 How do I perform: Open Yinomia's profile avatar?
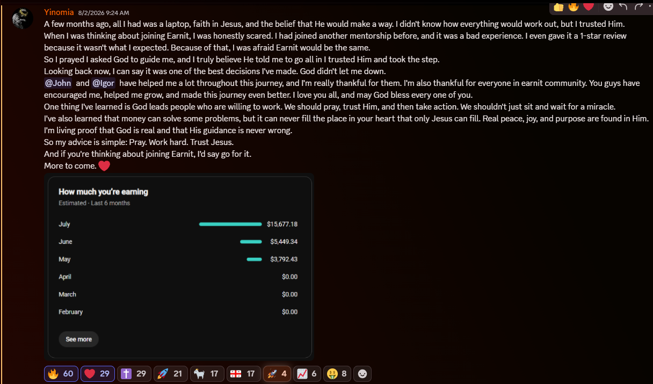point(23,18)
